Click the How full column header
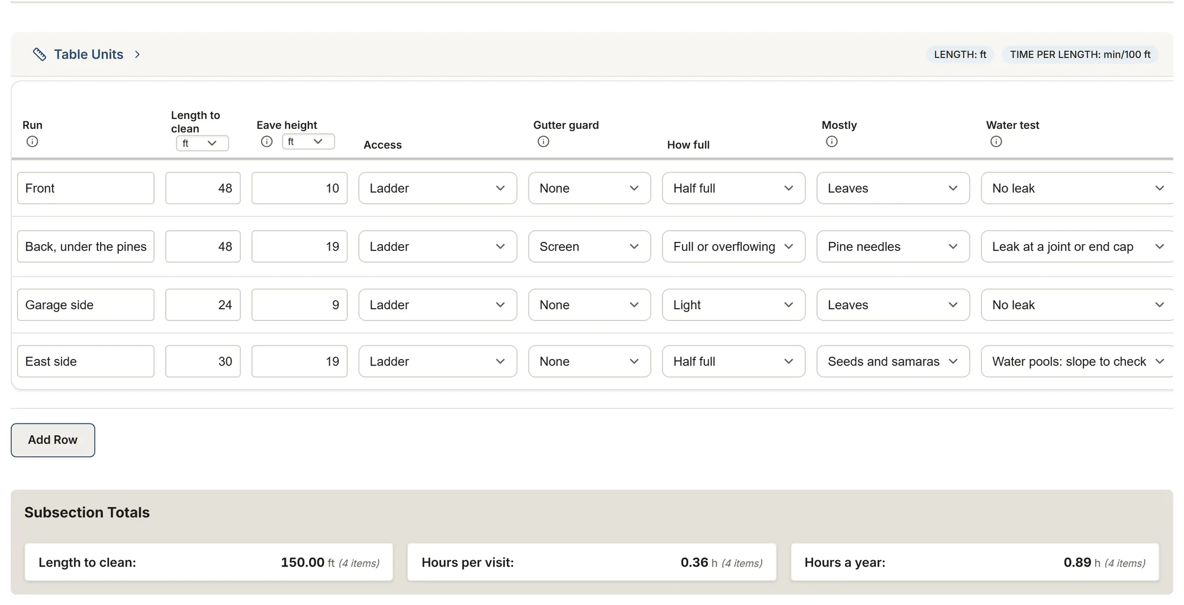Viewport: 1184px width, 605px height. point(688,145)
